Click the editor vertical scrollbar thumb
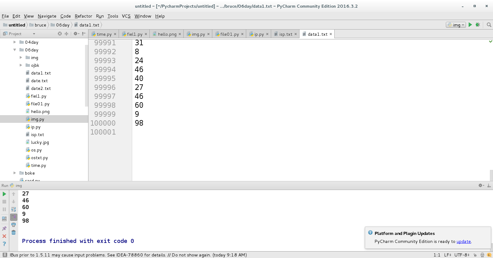Viewport: 493px width, 258px height. click(x=491, y=175)
